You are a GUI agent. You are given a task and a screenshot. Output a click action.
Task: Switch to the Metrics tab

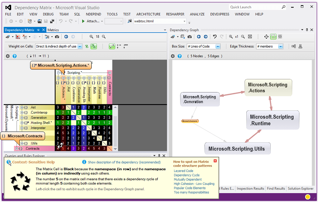pyautogui.click(x=53, y=30)
